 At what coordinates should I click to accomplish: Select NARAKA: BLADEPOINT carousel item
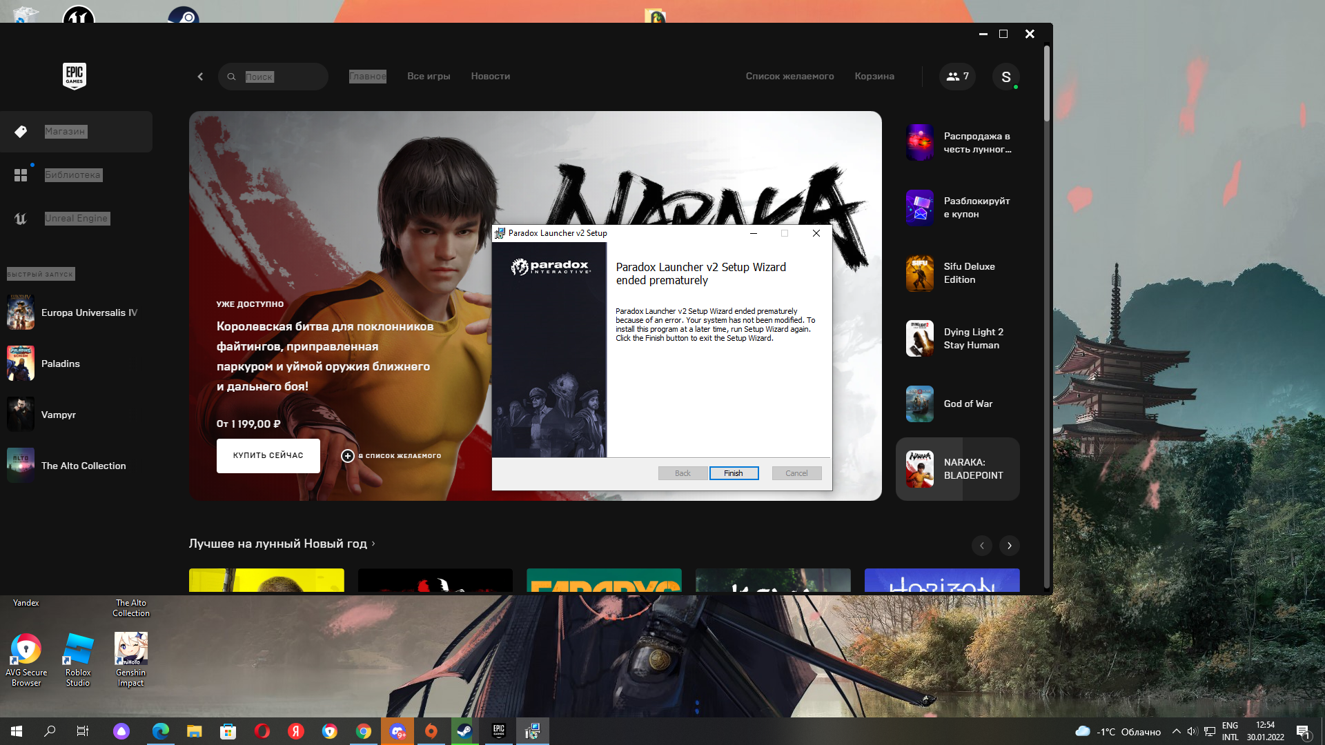click(958, 469)
